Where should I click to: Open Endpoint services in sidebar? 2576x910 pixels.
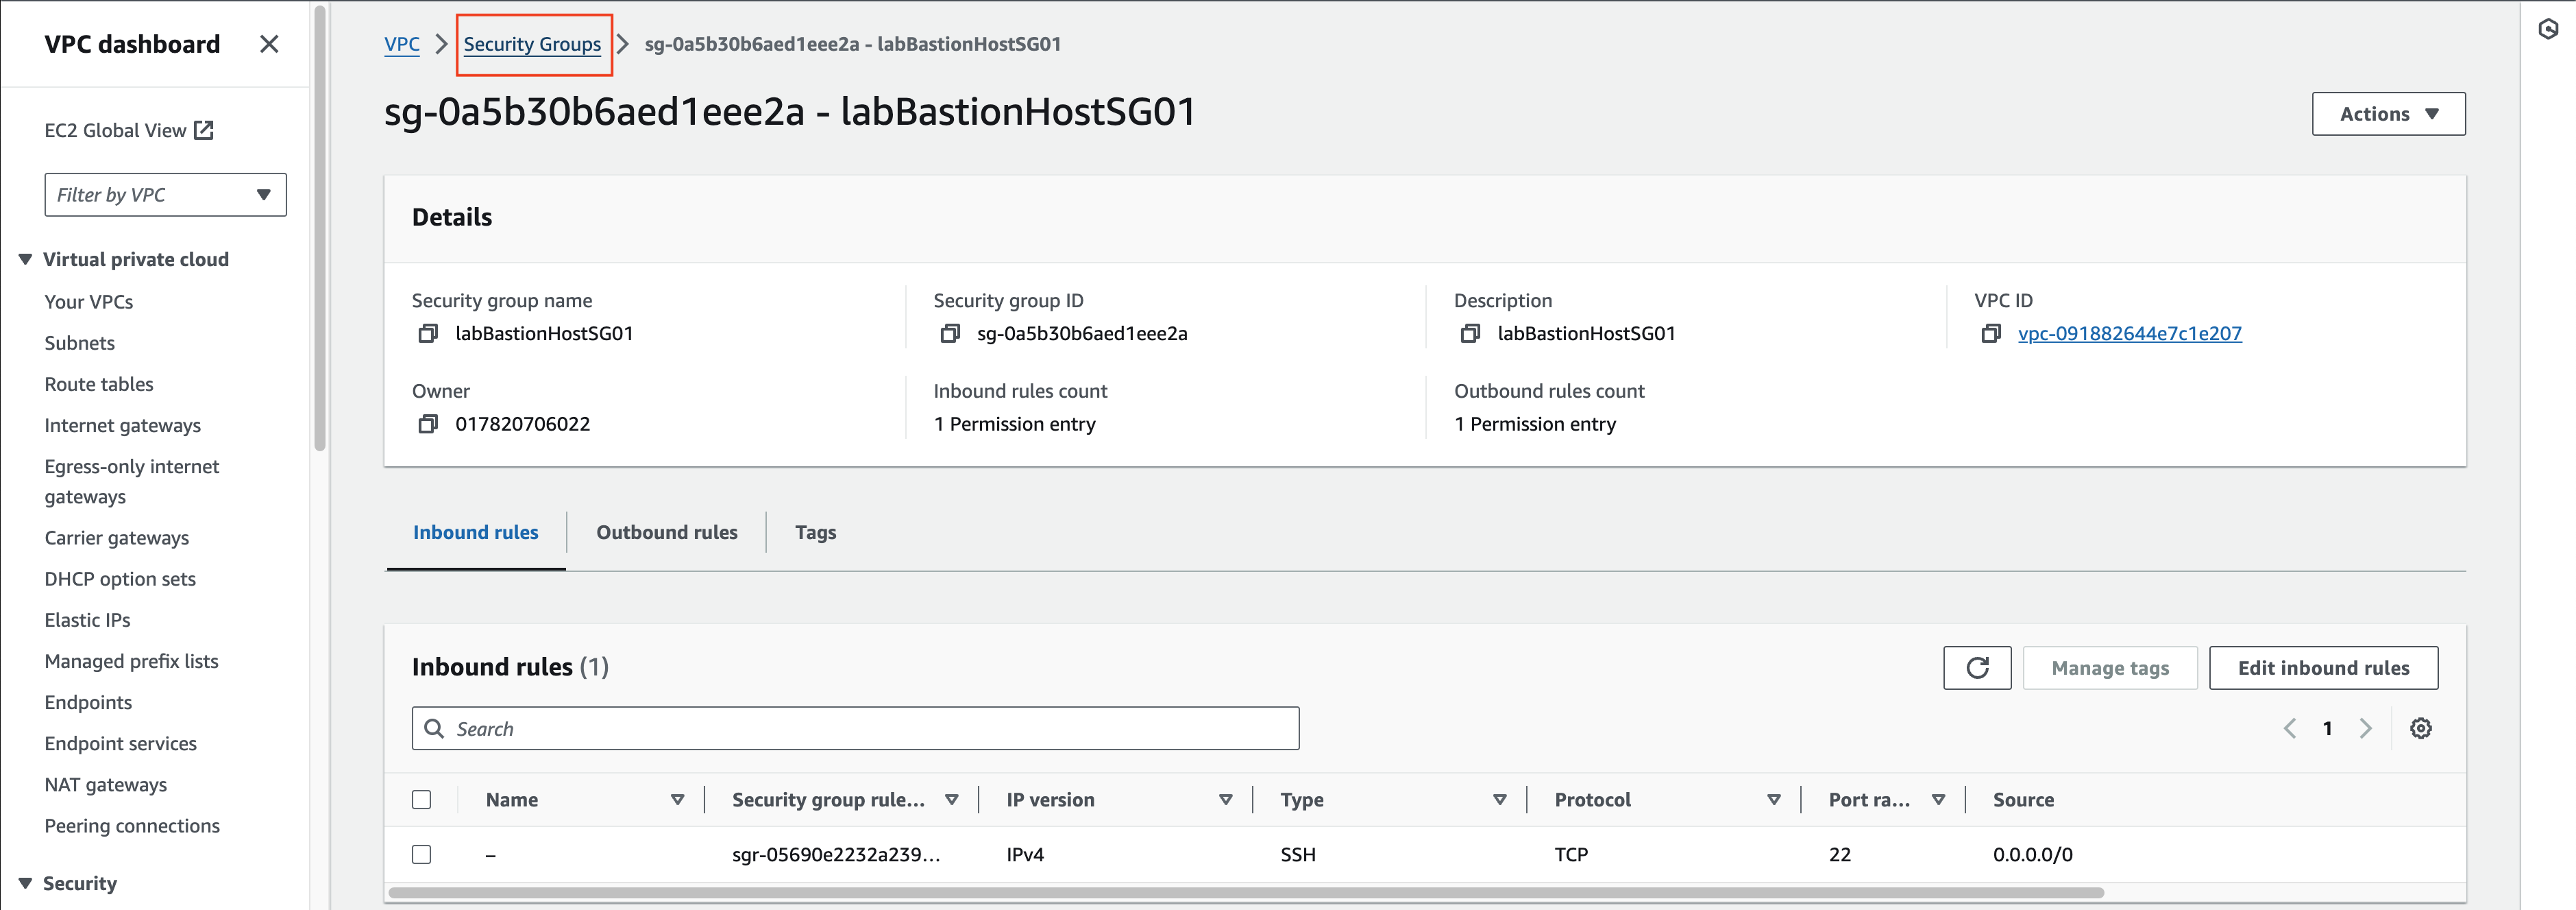tap(121, 743)
